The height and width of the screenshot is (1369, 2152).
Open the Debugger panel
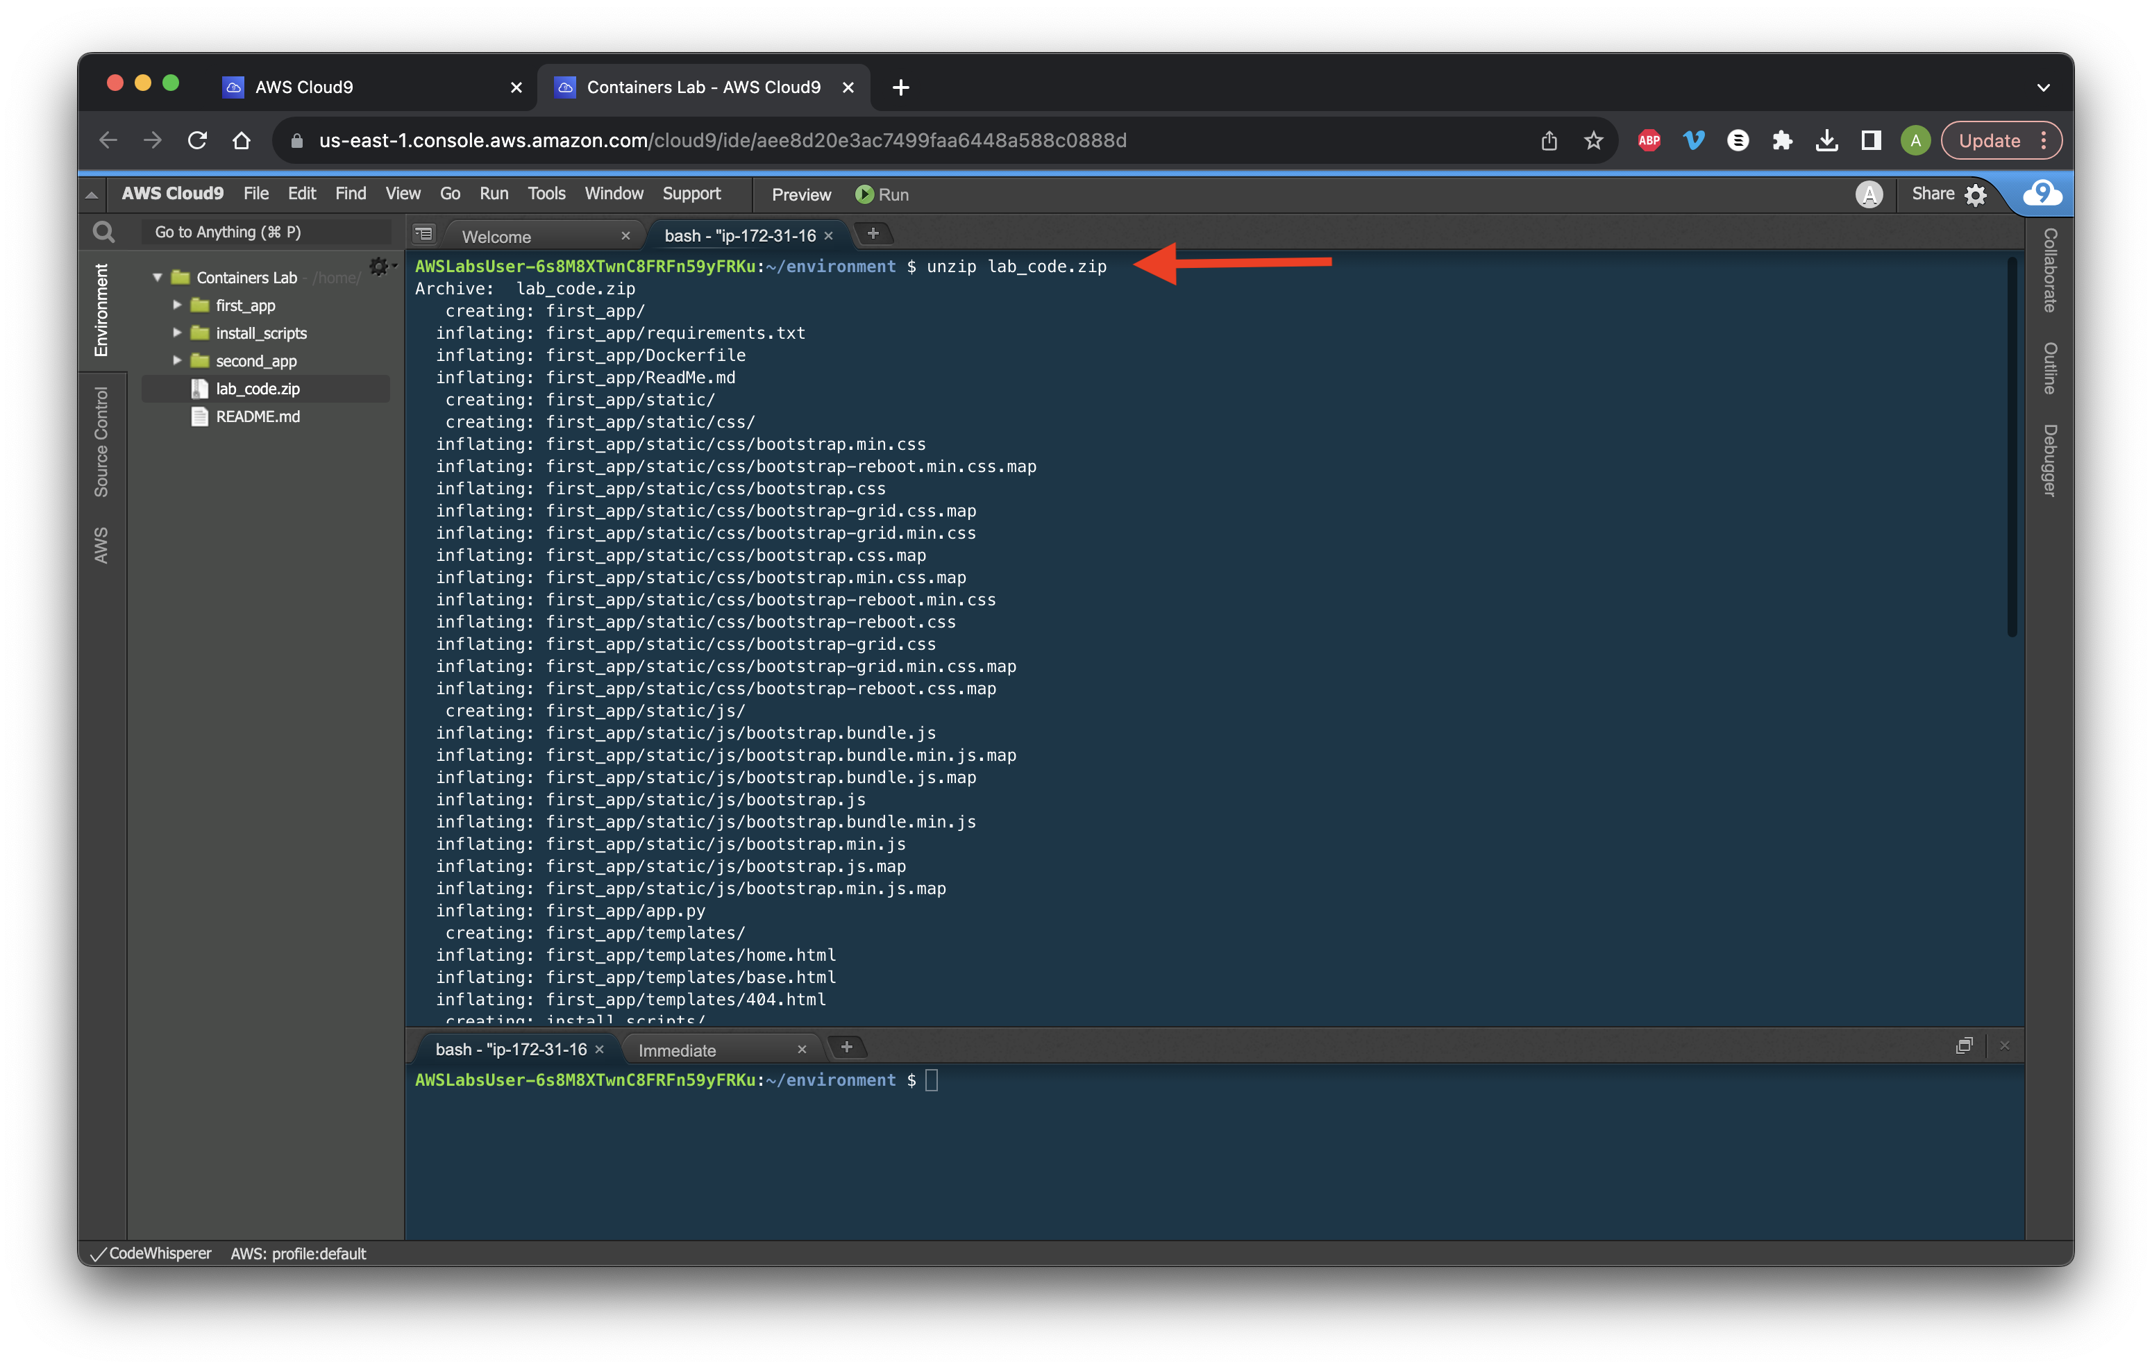2050,460
